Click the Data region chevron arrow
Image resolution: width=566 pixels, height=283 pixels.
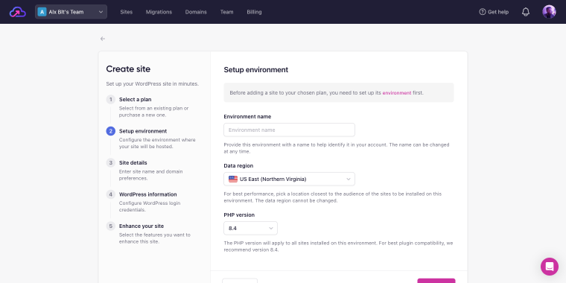click(x=349, y=179)
